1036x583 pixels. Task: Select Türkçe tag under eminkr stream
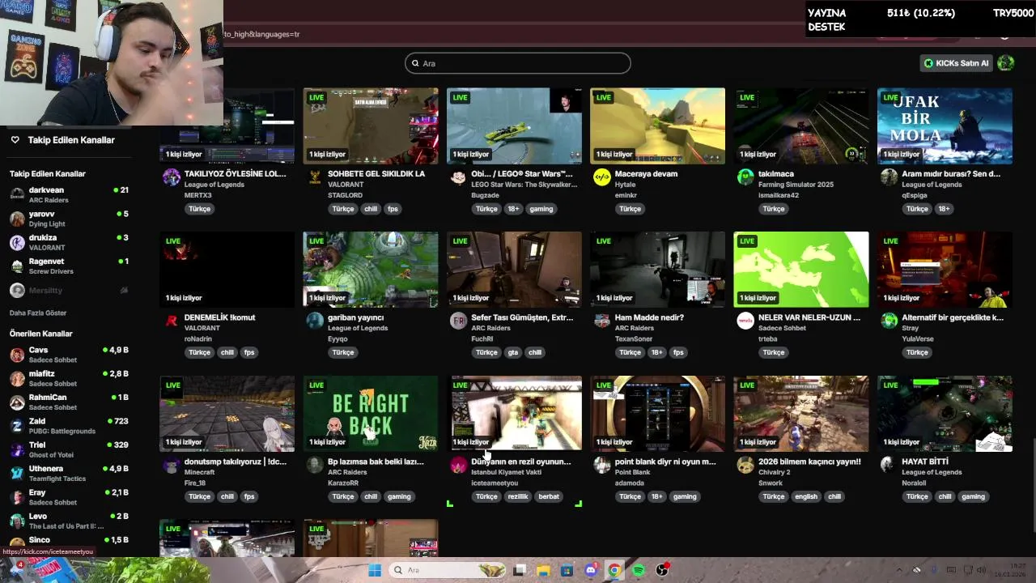click(x=630, y=209)
